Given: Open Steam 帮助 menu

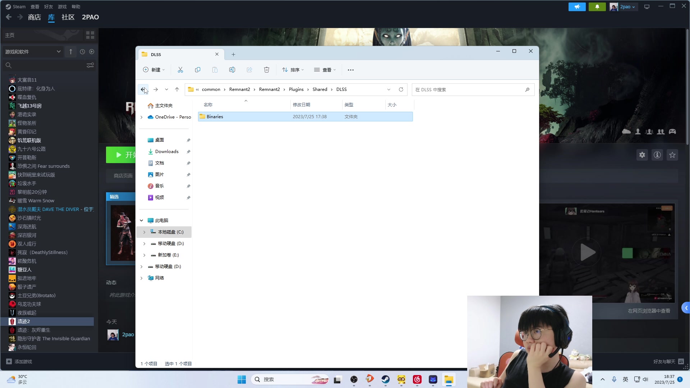Looking at the screenshot, I should pos(76,7).
